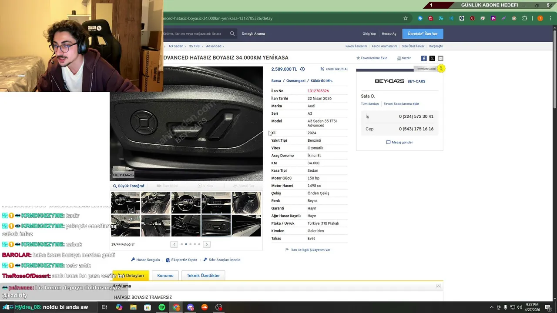Click the cell phone number 0 (543) 175 16 16
557x313 pixels.
416,129
